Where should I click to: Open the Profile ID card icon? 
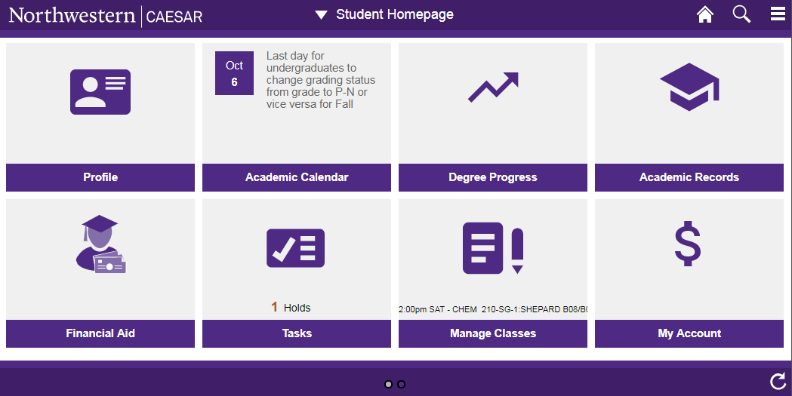click(100, 92)
